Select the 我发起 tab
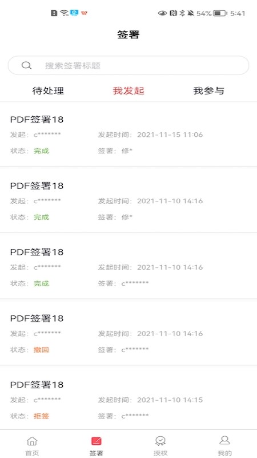257x458 pixels. [x=128, y=91]
